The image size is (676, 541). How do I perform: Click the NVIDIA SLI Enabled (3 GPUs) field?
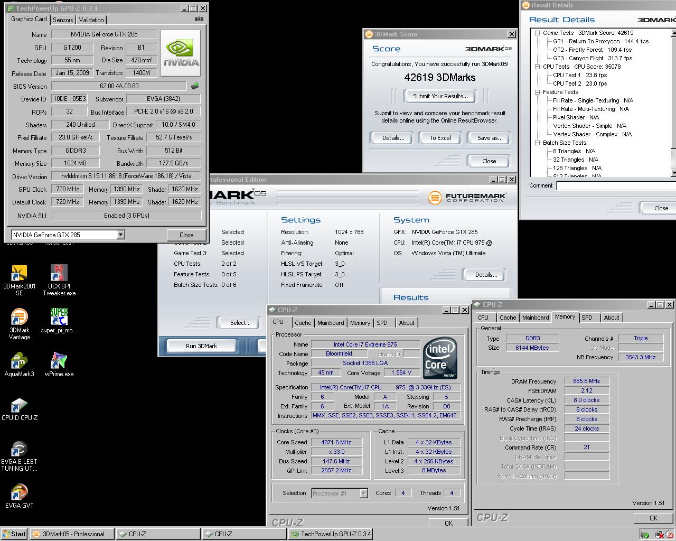pyautogui.click(x=127, y=216)
